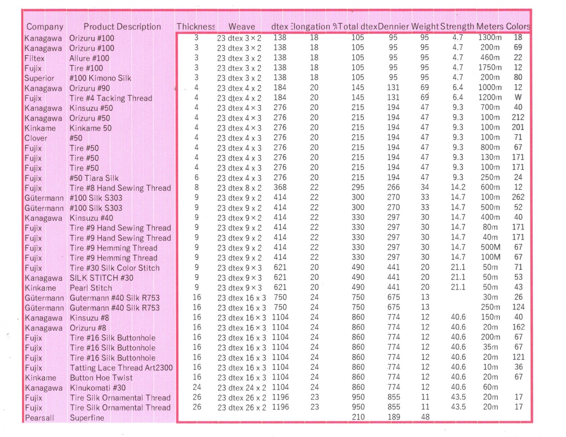Select the Pearl Stitch product cell
Screen dimensions: 566x437
pos(91,288)
